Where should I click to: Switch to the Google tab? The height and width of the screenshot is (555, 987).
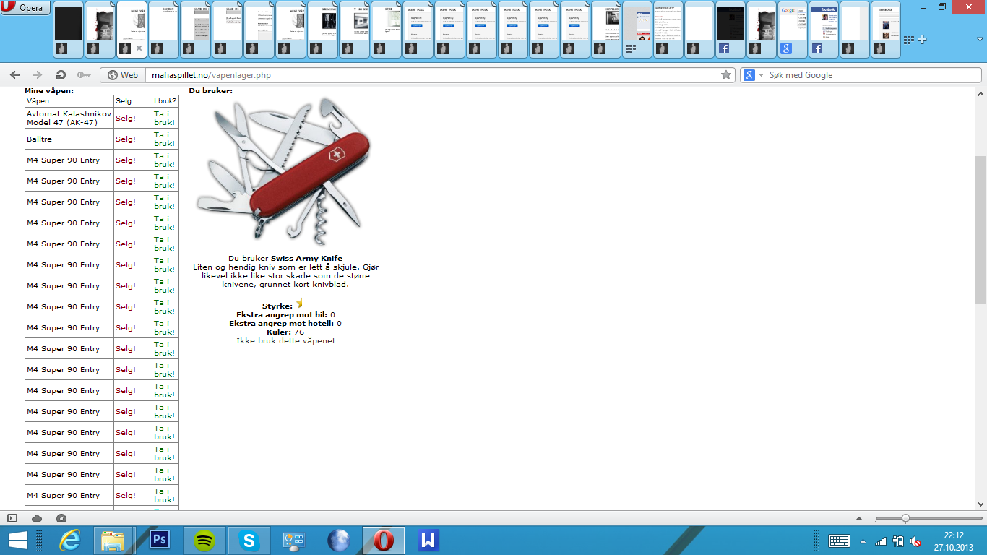click(x=792, y=30)
